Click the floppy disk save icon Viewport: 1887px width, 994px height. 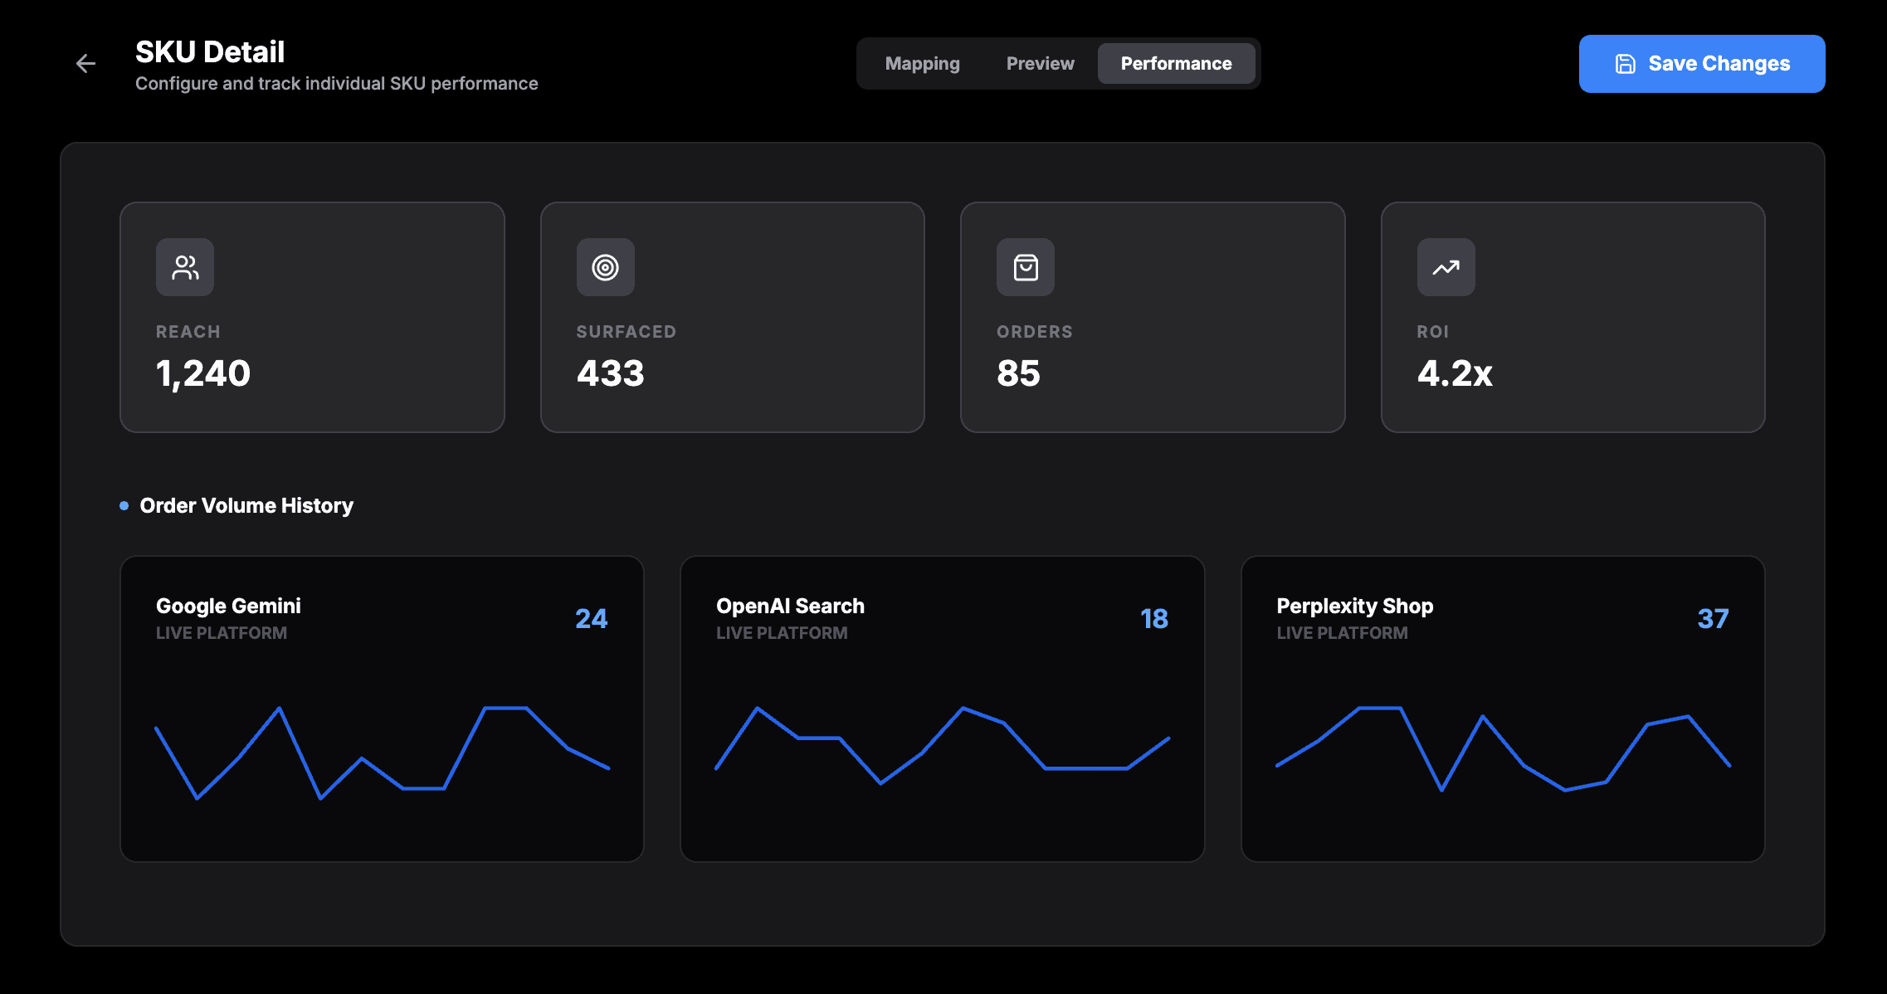pos(1625,64)
